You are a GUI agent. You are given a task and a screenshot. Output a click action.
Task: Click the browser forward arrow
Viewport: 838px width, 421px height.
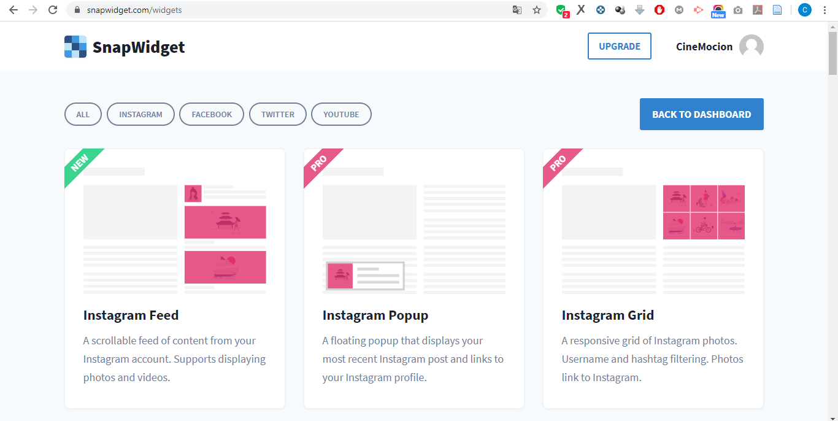33,10
